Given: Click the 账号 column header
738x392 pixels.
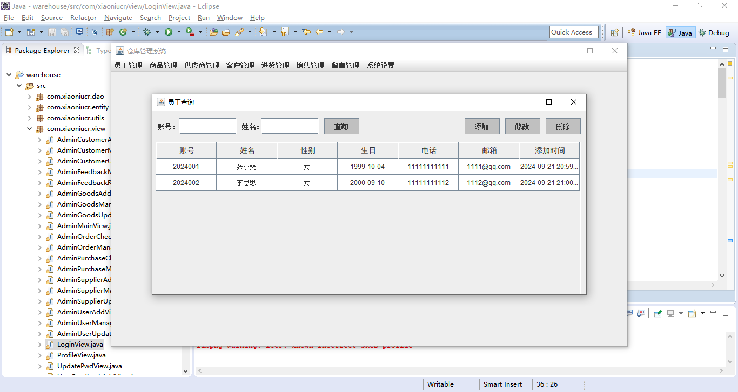Looking at the screenshot, I should 186,150.
